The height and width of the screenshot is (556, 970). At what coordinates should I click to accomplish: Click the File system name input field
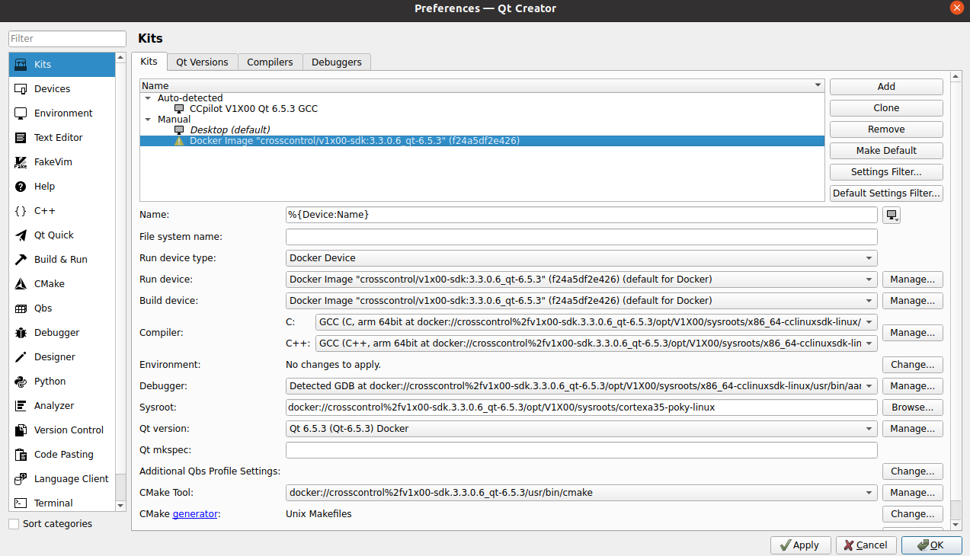tap(581, 237)
